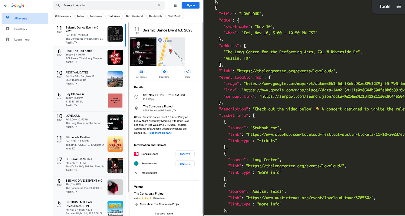Filter by Online events chip
Screen dimensions: 405x216
coord(63,16)
